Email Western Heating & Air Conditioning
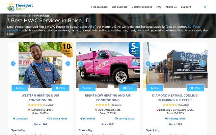This screenshot has width=216, height=135. (x=60, y=88)
